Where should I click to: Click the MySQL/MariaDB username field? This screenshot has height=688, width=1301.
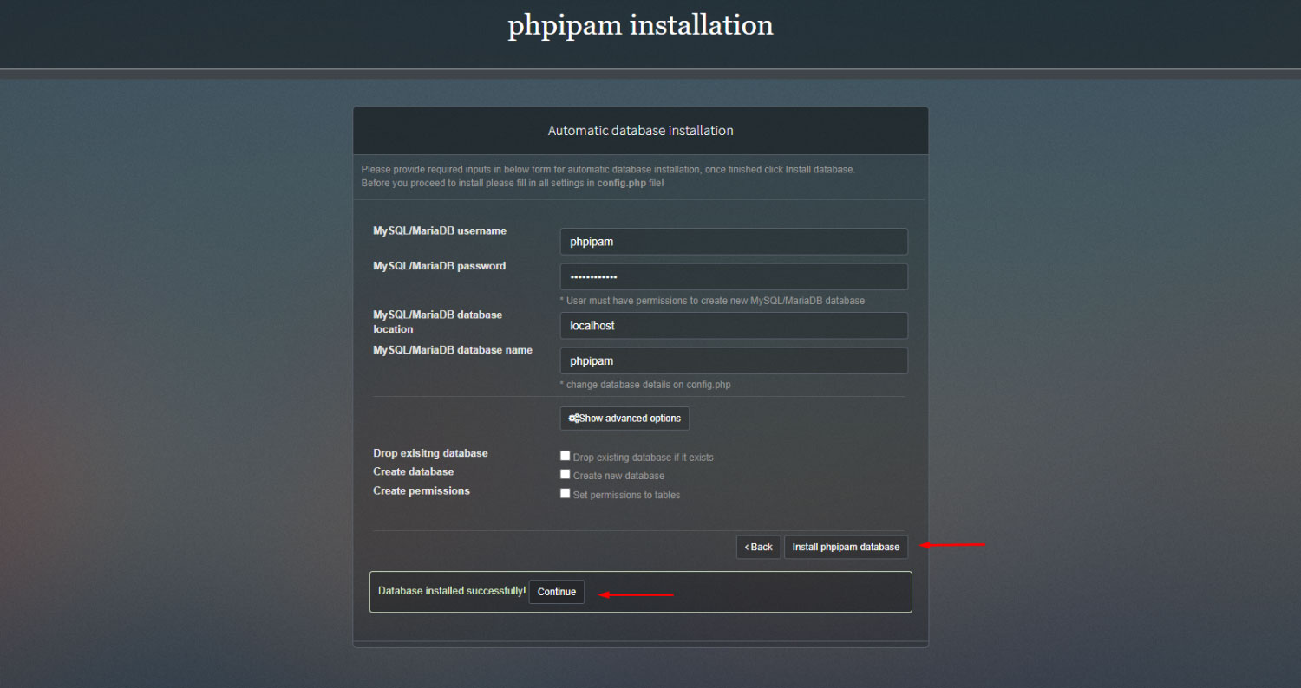click(x=734, y=242)
